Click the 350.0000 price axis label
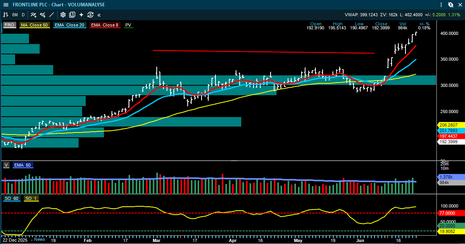 [449, 59]
